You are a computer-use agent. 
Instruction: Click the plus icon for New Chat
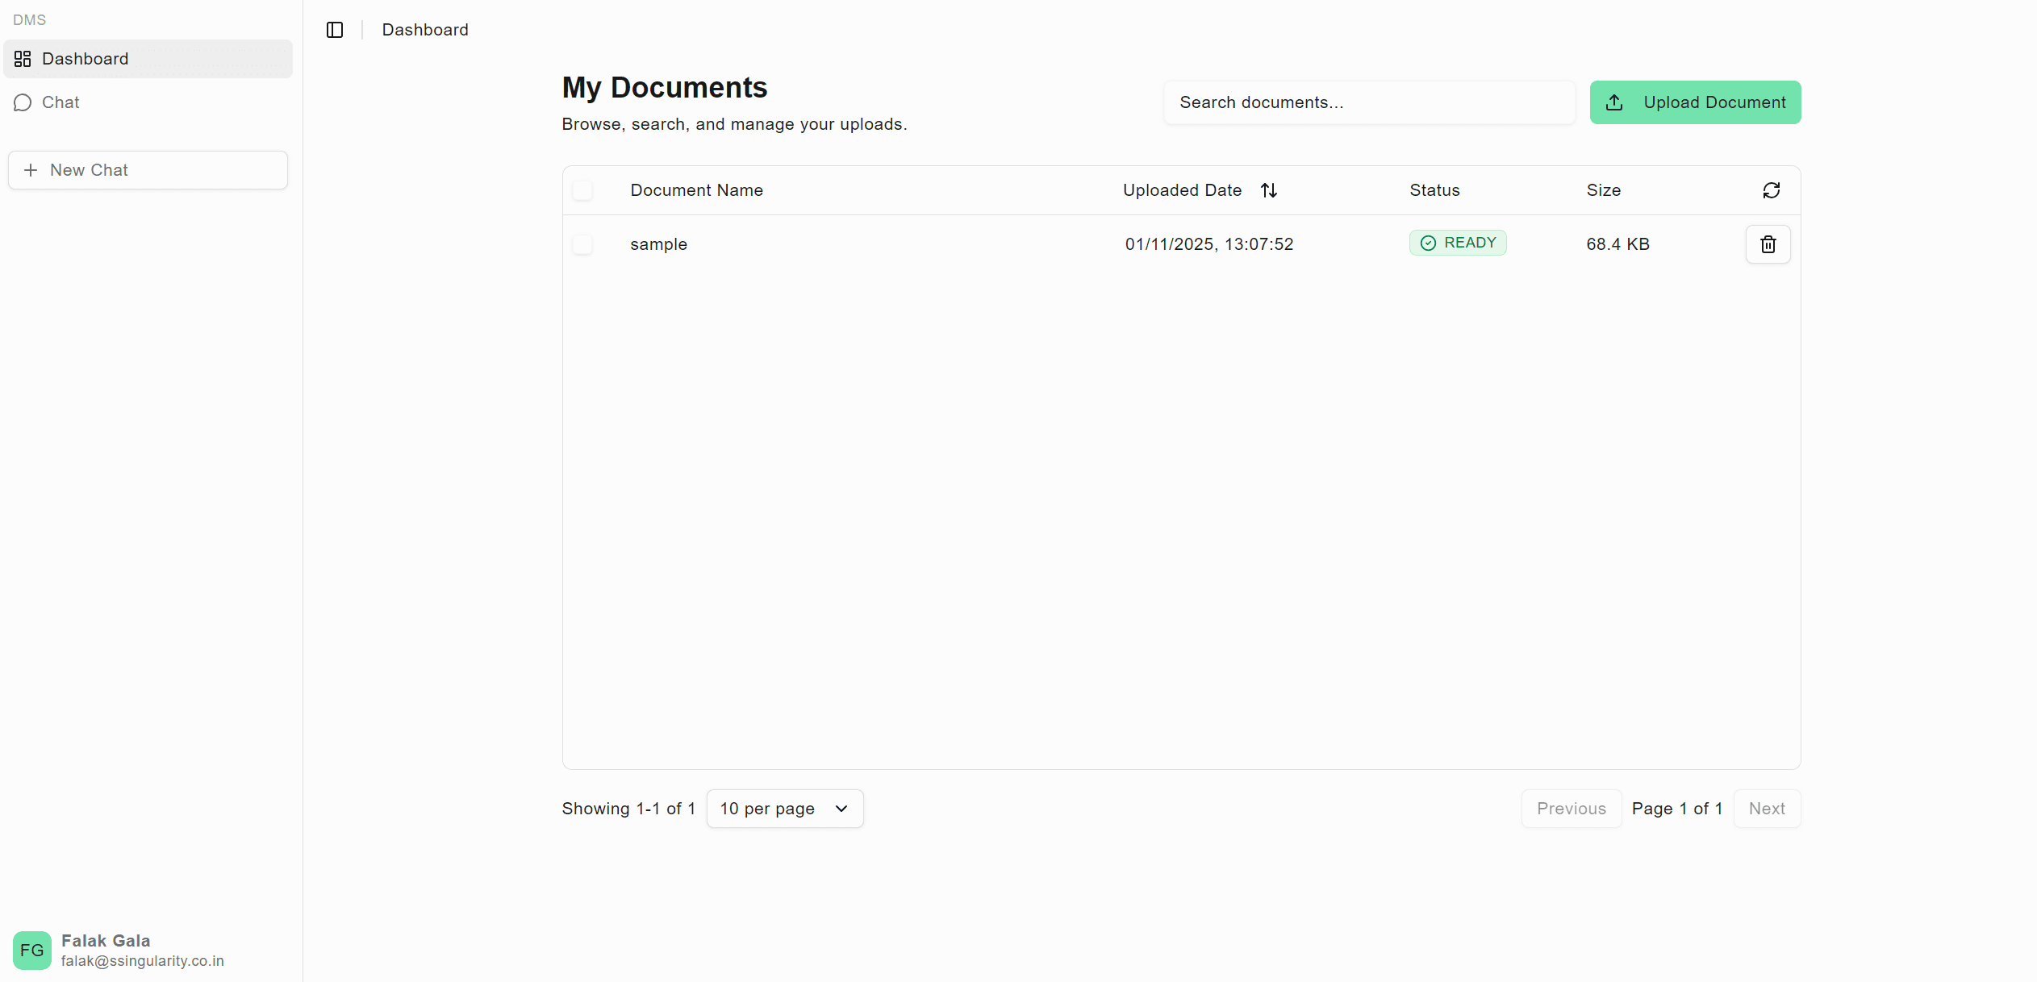point(31,170)
